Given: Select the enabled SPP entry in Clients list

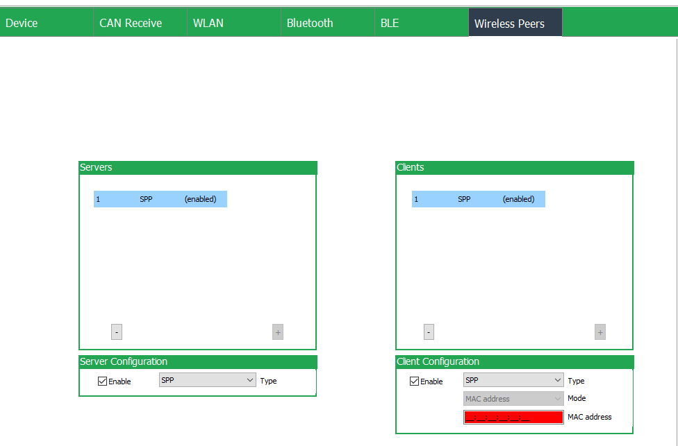Looking at the screenshot, I should coord(478,199).
